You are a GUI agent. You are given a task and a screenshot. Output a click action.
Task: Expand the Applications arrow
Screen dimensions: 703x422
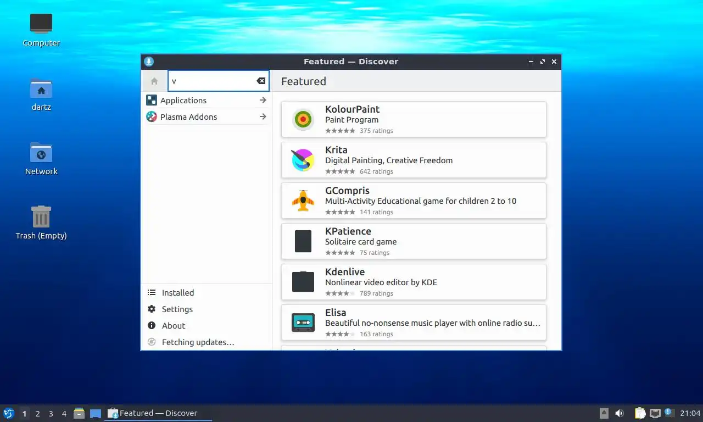(263, 100)
